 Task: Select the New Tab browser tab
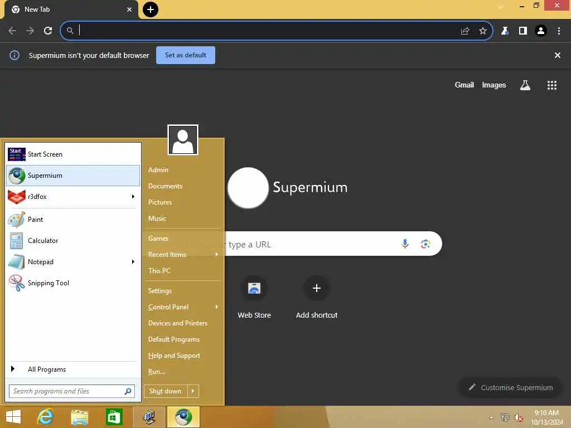pos(71,9)
